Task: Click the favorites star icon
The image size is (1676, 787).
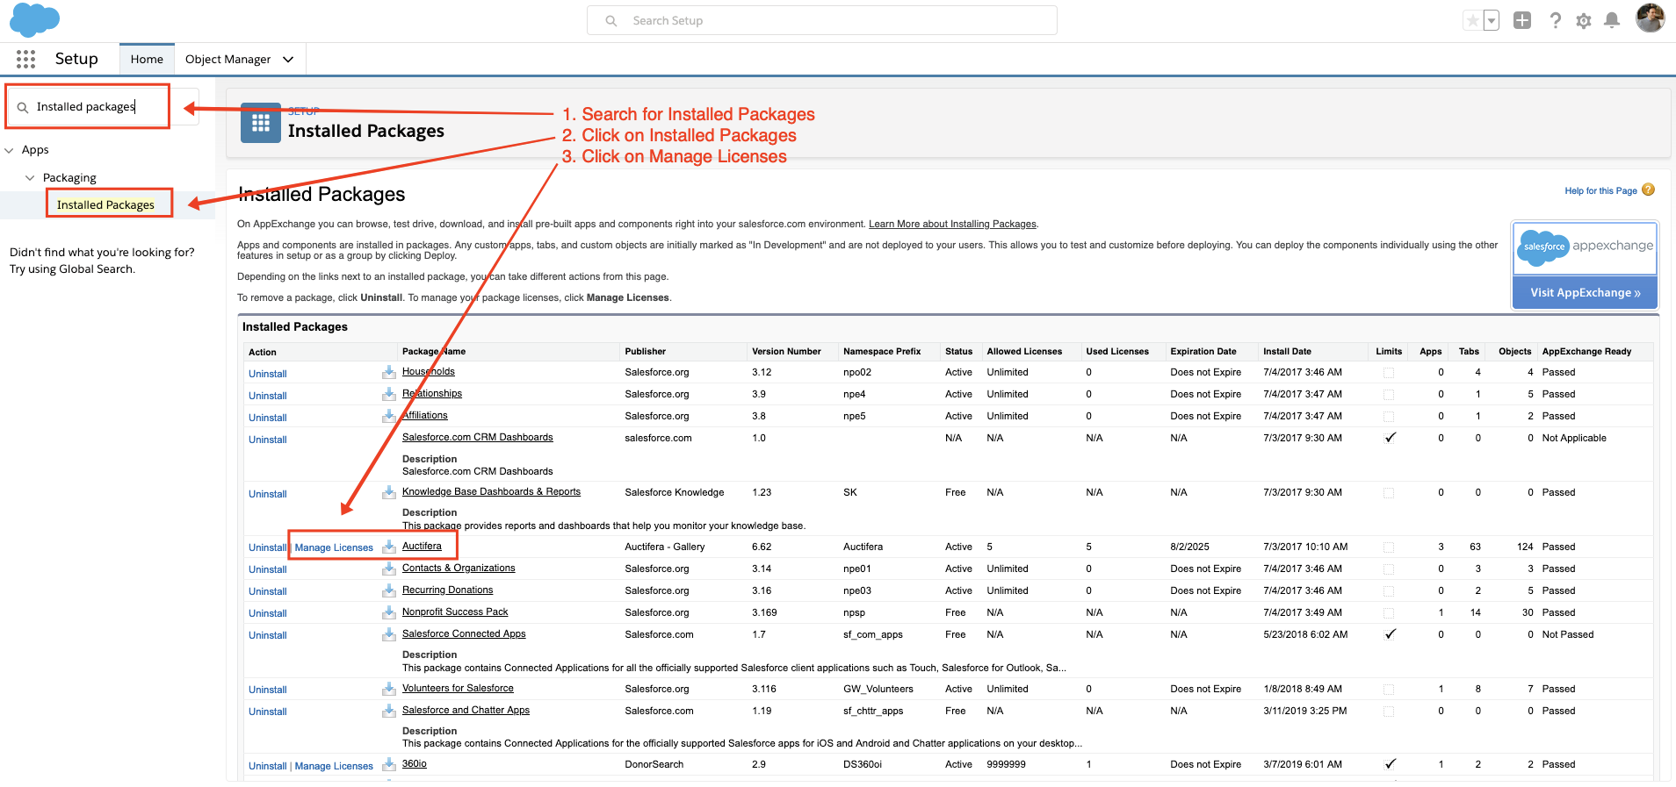Action: click(x=1472, y=20)
